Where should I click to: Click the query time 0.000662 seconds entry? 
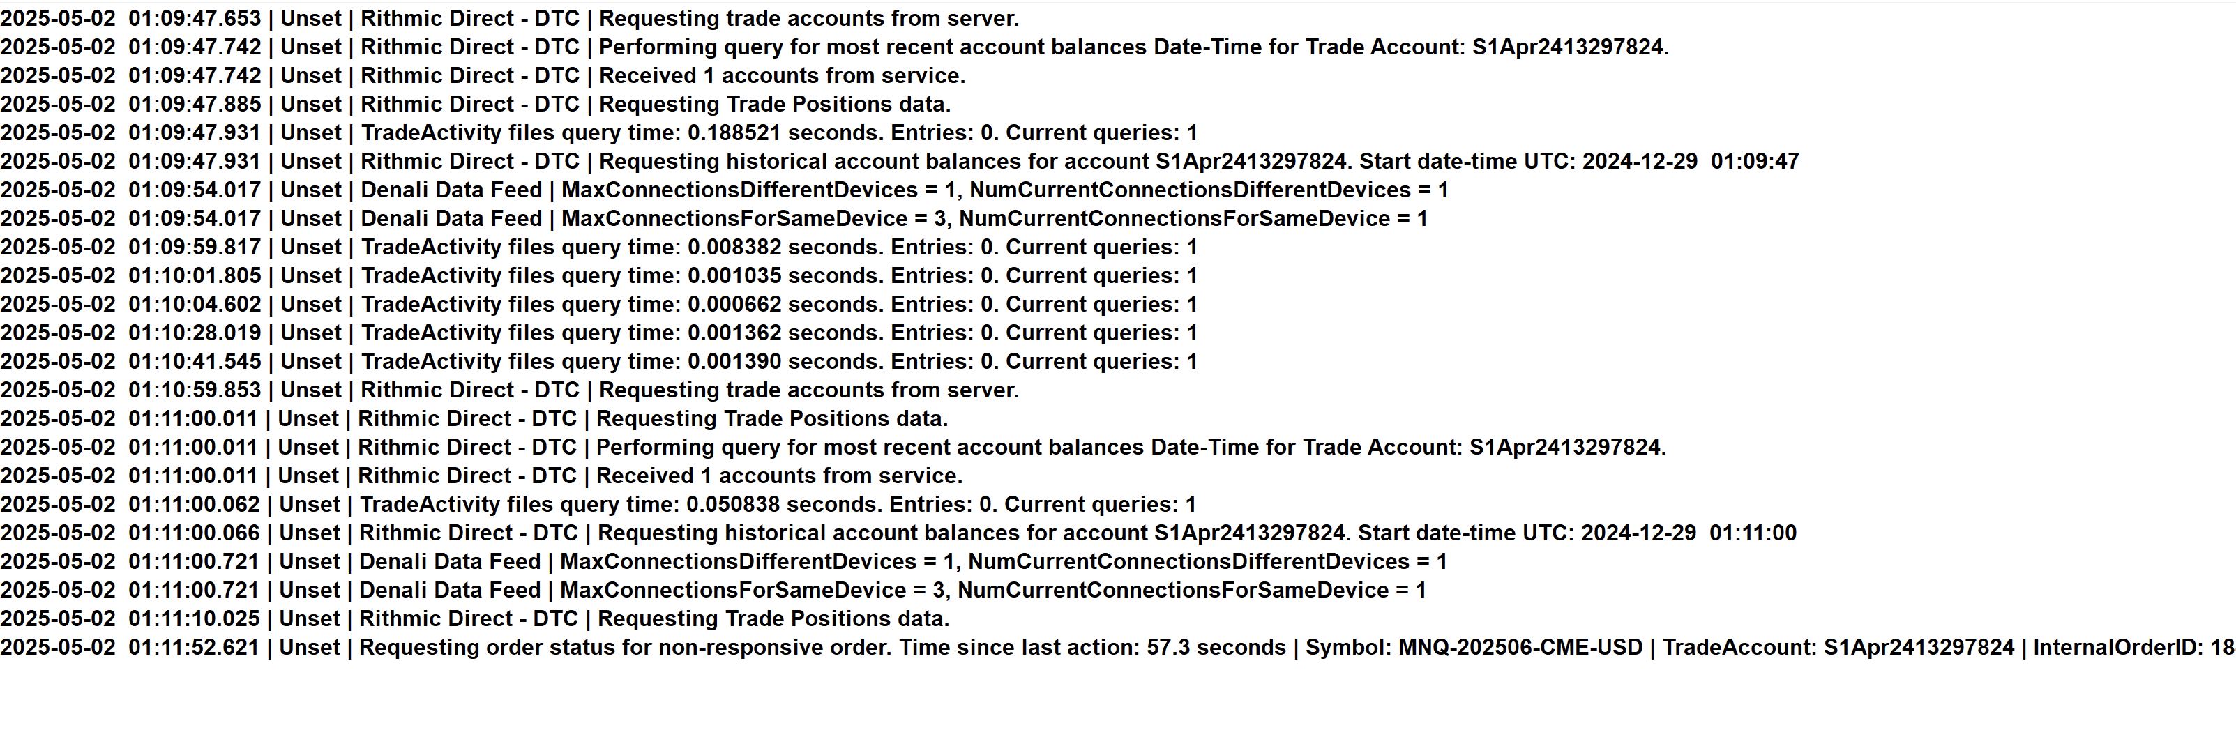(599, 305)
